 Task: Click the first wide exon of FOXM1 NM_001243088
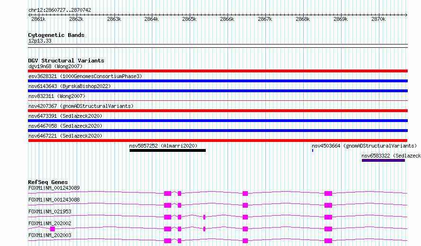coord(167,205)
